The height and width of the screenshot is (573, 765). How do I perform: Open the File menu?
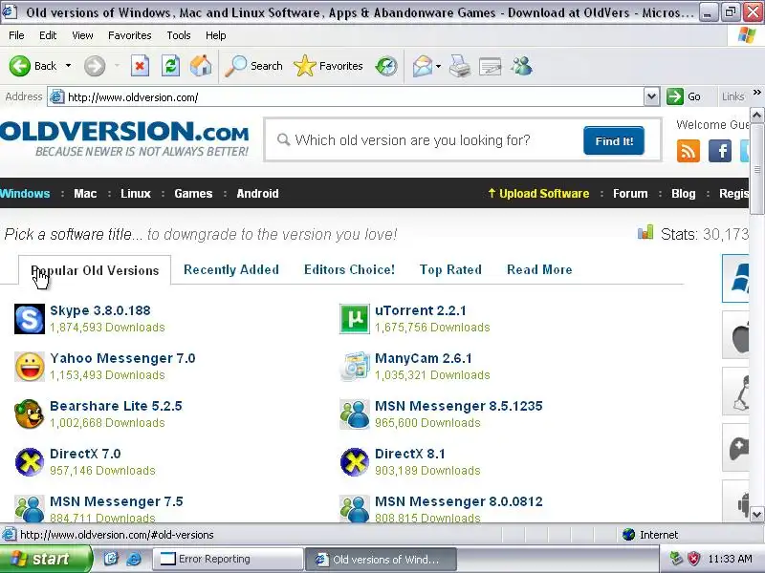pyautogui.click(x=16, y=35)
